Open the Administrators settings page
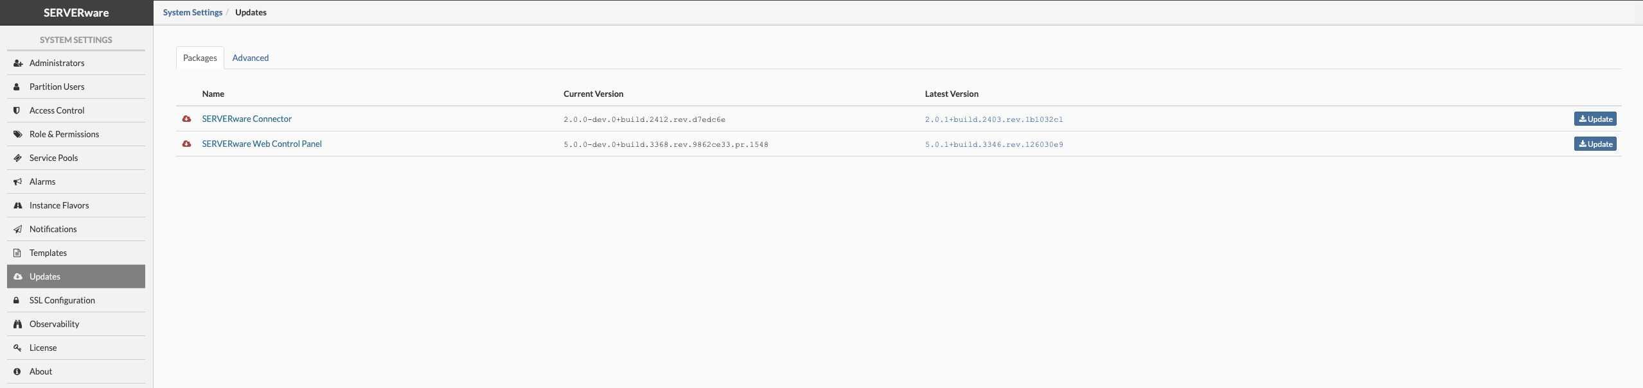Viewport: 1643px width, 388px height. [76, 63]
